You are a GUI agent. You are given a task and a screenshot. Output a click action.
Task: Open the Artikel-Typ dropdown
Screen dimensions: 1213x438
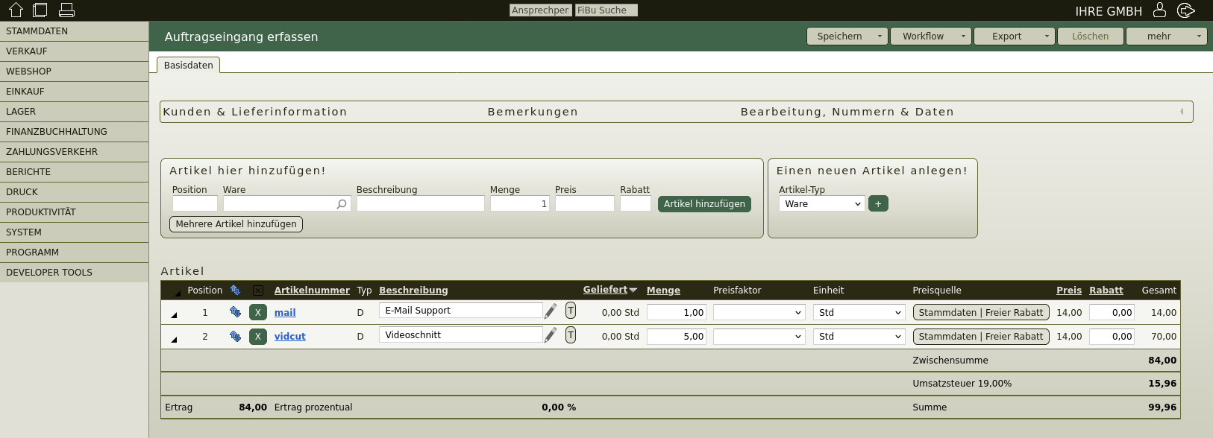pyautogui.click(x=821, y=203)
